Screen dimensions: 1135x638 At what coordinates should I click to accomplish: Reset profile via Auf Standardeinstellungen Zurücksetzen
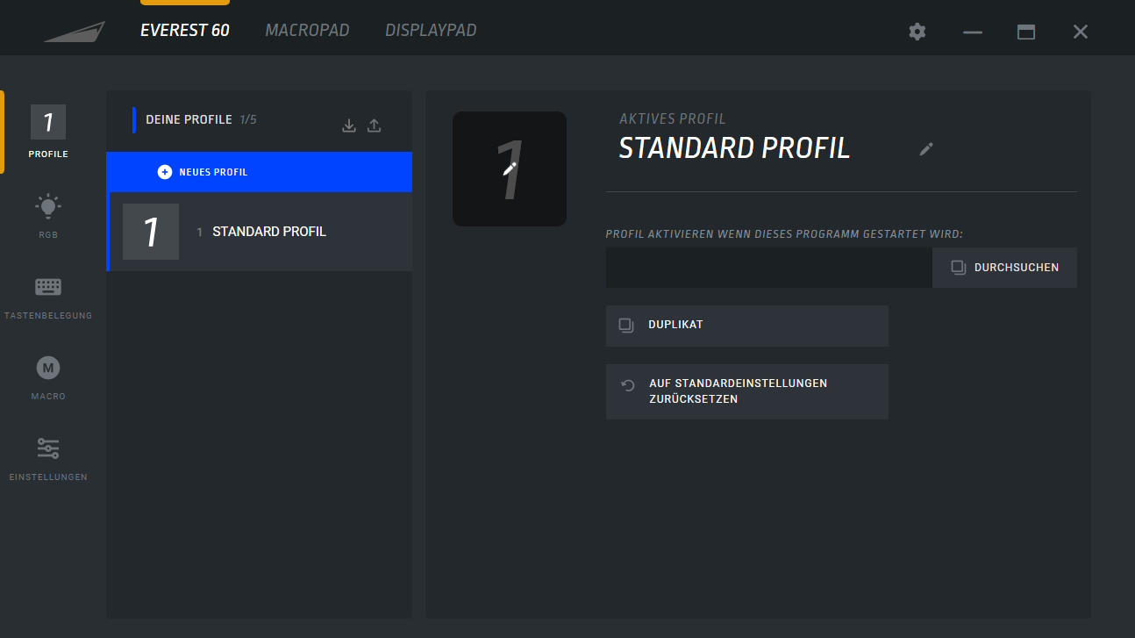point(746,391)
